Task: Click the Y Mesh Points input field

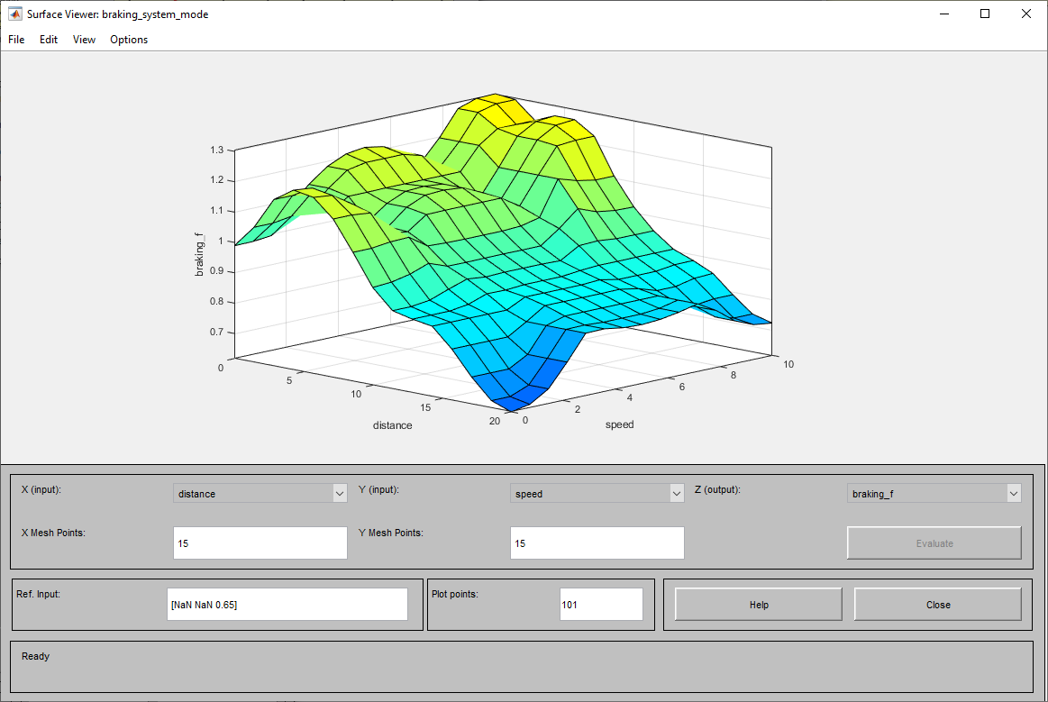Action: [597, 542]
